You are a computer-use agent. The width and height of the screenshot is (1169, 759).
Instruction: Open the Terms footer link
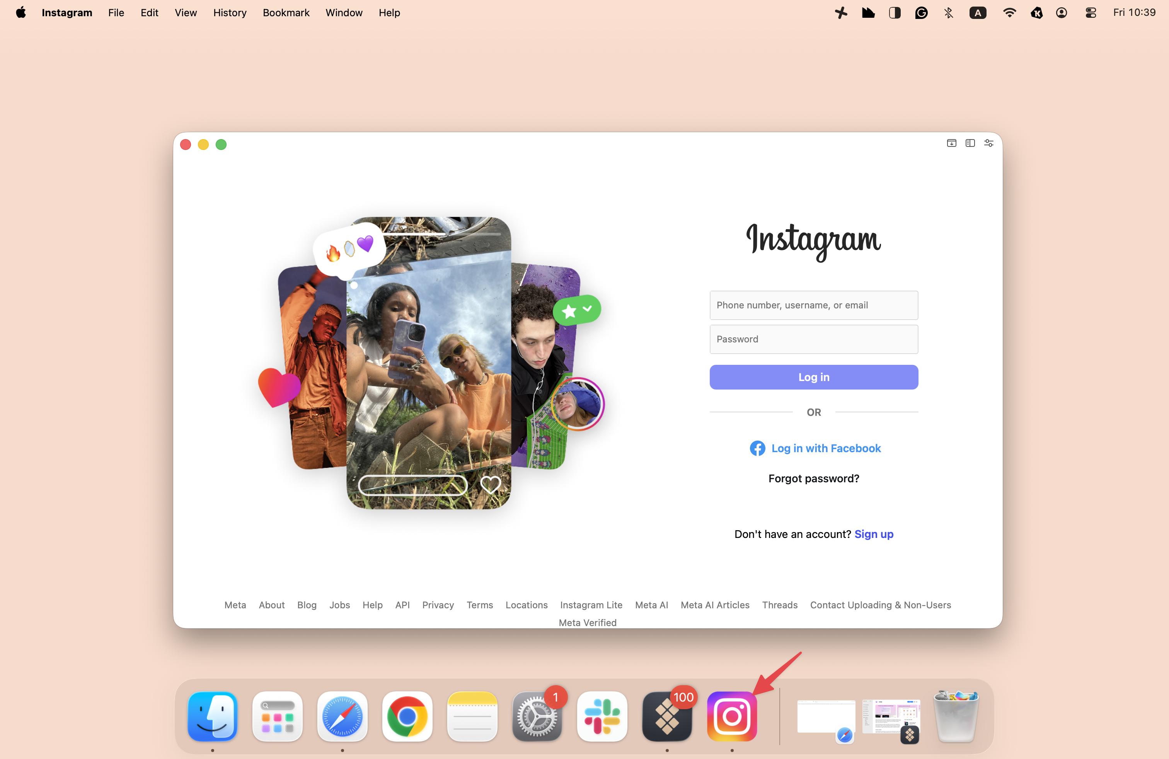tap(479, 605)
